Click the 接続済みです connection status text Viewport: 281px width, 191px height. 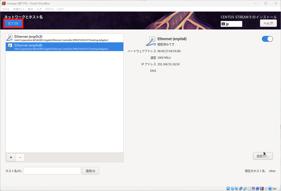pos(166,44)
